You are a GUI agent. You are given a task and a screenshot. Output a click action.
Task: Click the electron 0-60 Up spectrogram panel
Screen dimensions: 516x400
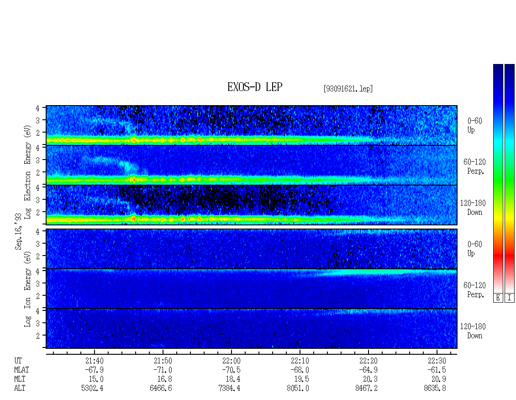point(252,126)
